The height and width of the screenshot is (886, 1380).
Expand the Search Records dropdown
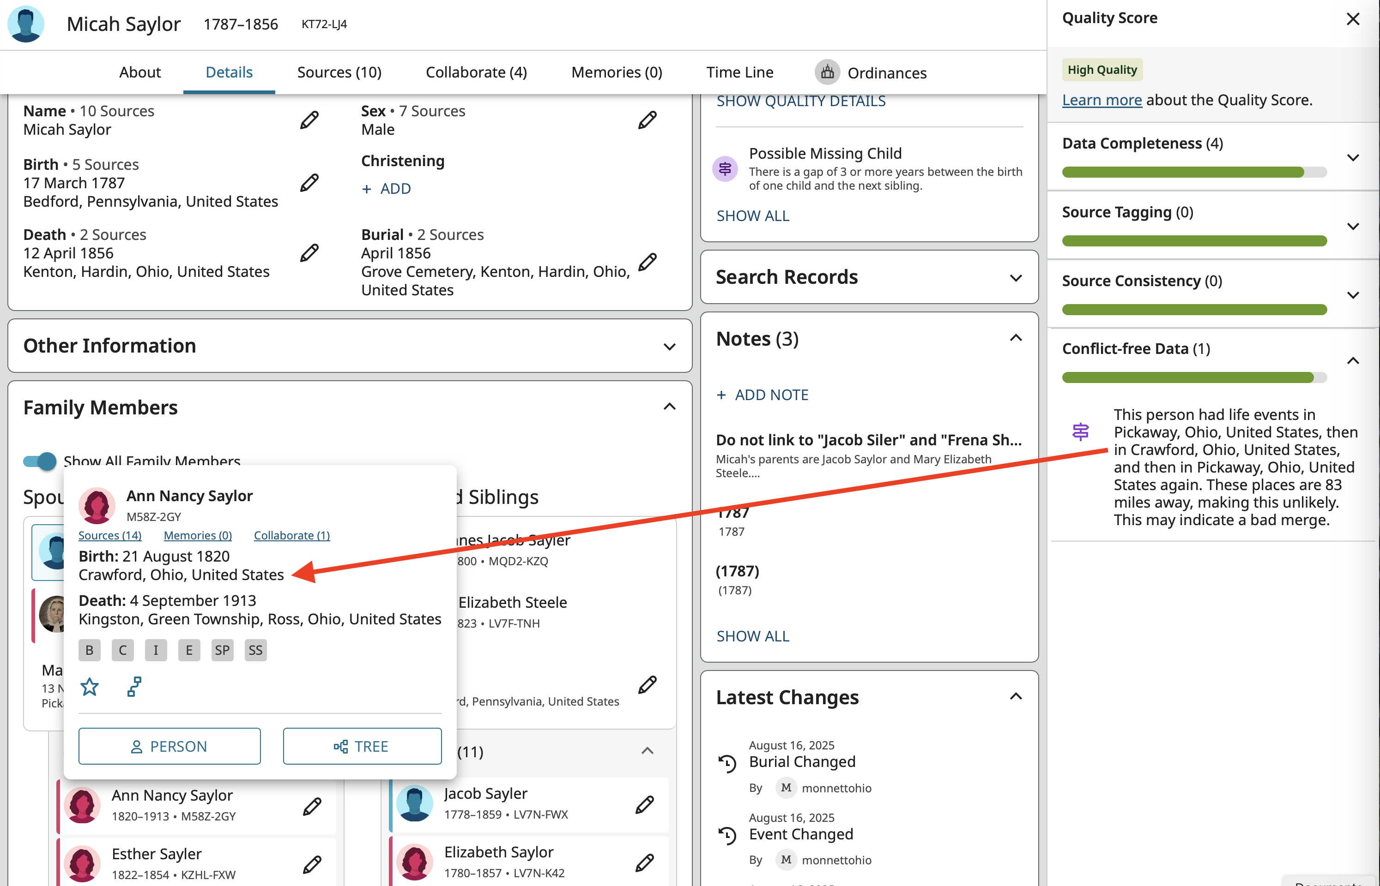[x=1016, y=278]
